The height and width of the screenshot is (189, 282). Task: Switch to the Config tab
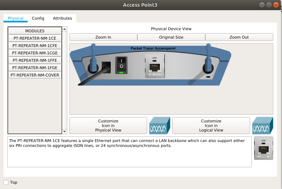pyautogui.click(x=38, y=18)
